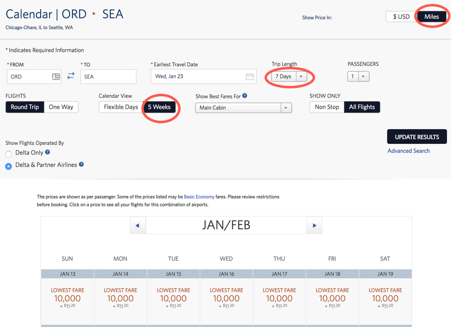Click the "Chicago-Ohare, IL to Seattle, WA" subtitle
Viewport: 452px width, 327px height.
(x=39, y=27)
